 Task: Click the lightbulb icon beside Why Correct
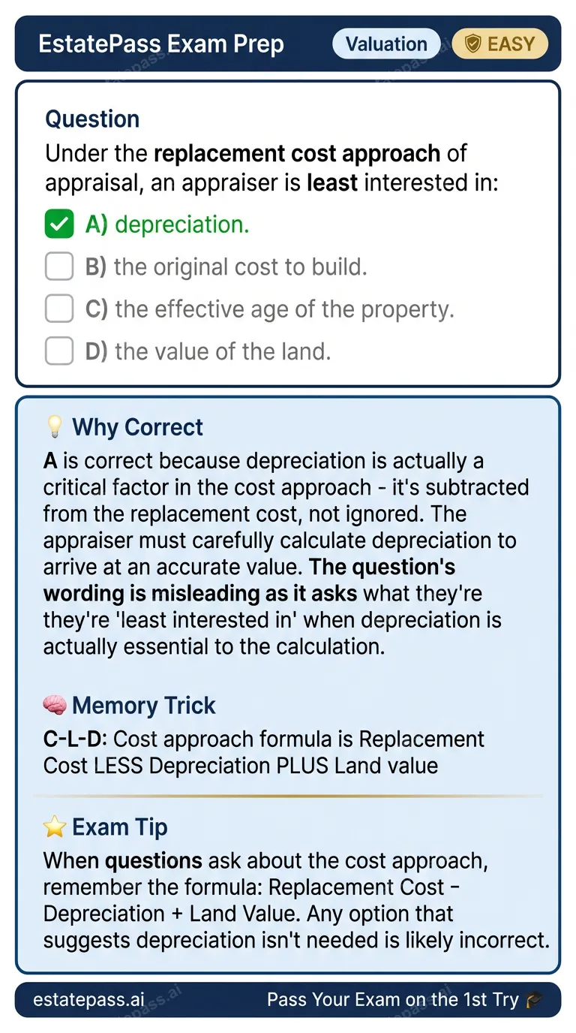pyautogui.click(x=54, y=426)
